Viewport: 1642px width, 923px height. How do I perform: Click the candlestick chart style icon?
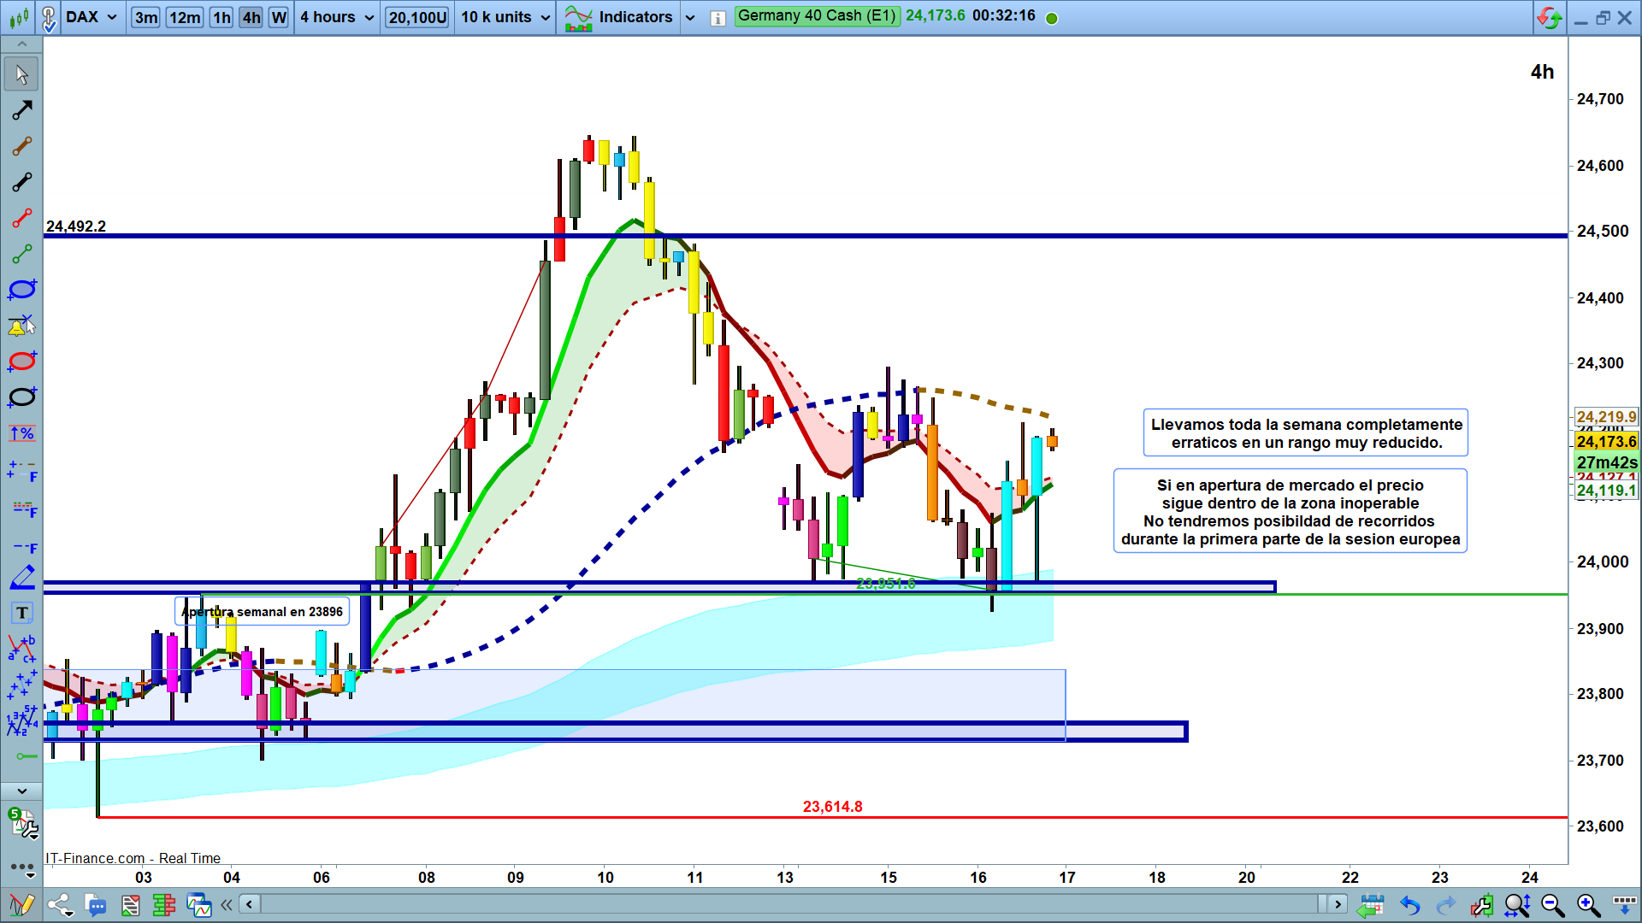click(x=19, y=16)
